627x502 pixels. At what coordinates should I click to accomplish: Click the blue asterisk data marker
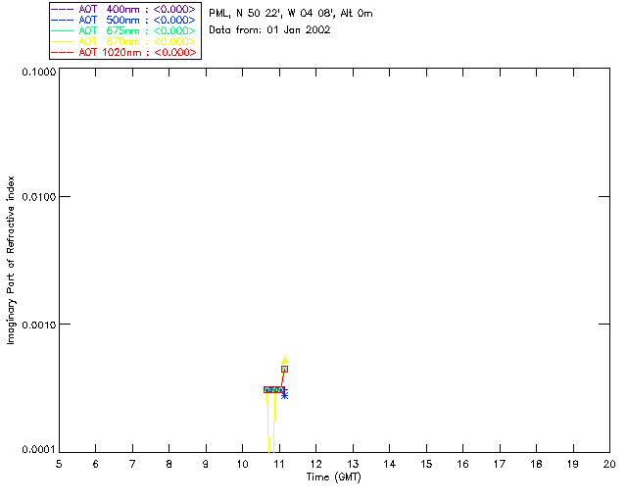pyautogui.click(x=284, y=395)
